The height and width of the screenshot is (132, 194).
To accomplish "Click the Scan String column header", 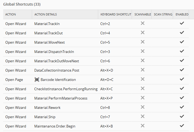I will [163, 14].
